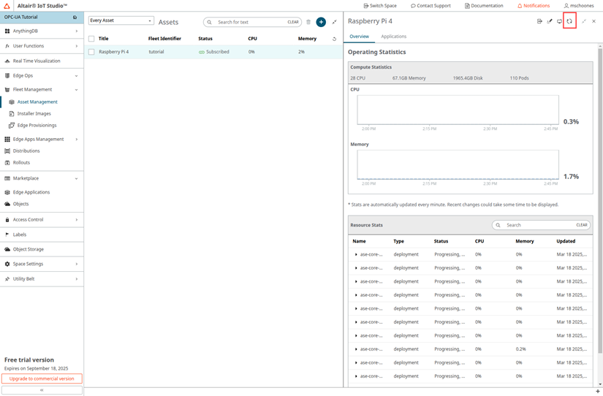Sort assets by the Title column
This screenshot has height=396, width=603.
click(x=104, y=39)
